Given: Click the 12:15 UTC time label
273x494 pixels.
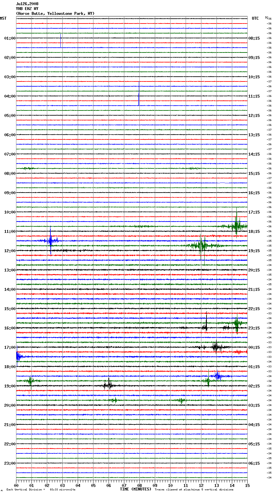Looking at the screenshot, I should pyautogui.click(x=254, y=116).
